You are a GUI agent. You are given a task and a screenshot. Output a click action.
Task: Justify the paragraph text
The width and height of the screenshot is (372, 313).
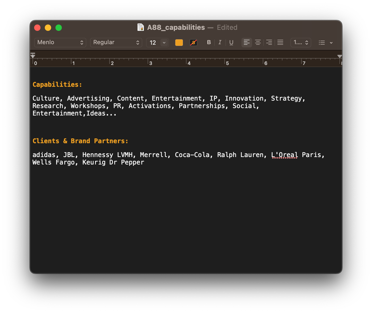[x=280, y=42]
